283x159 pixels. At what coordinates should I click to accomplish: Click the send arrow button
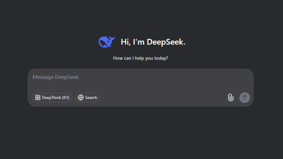point(244,98)
